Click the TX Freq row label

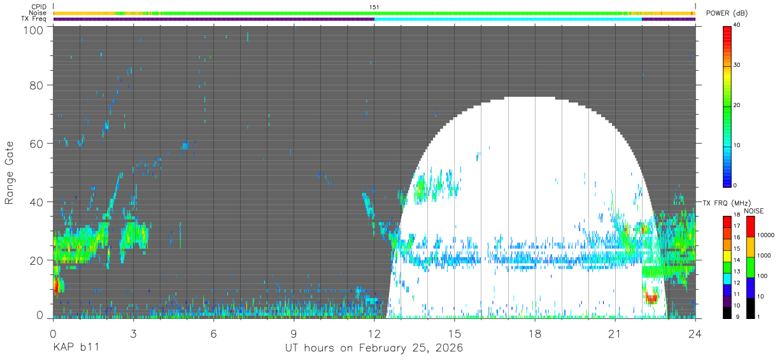[34, 19]
